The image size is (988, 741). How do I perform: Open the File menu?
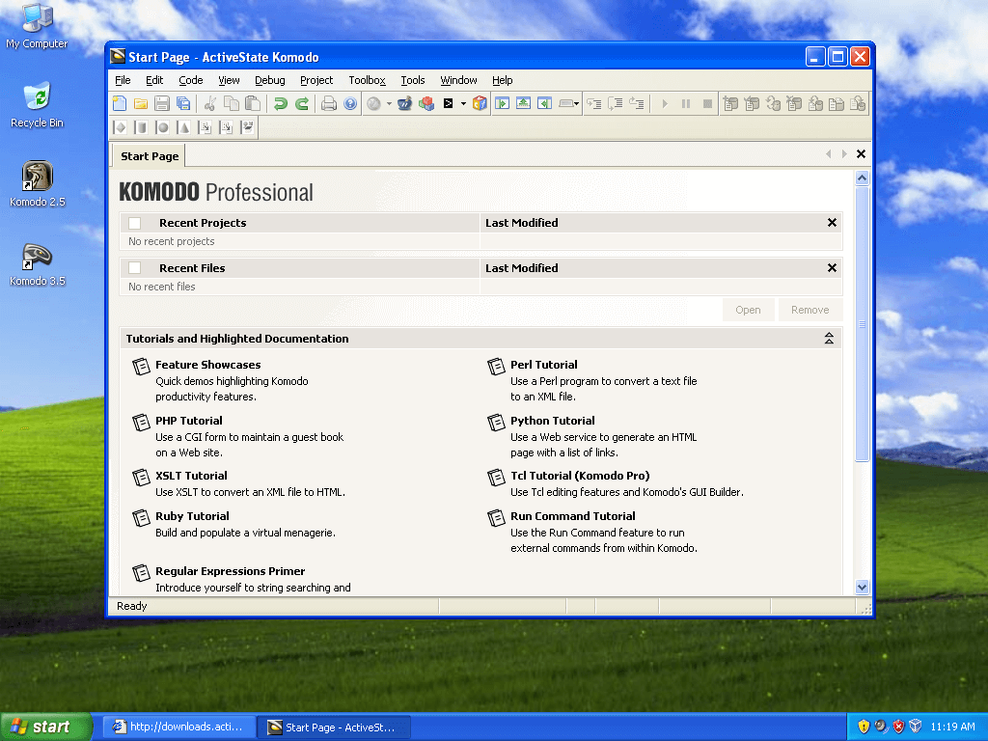pyautogui.click(x=123, y=80)
